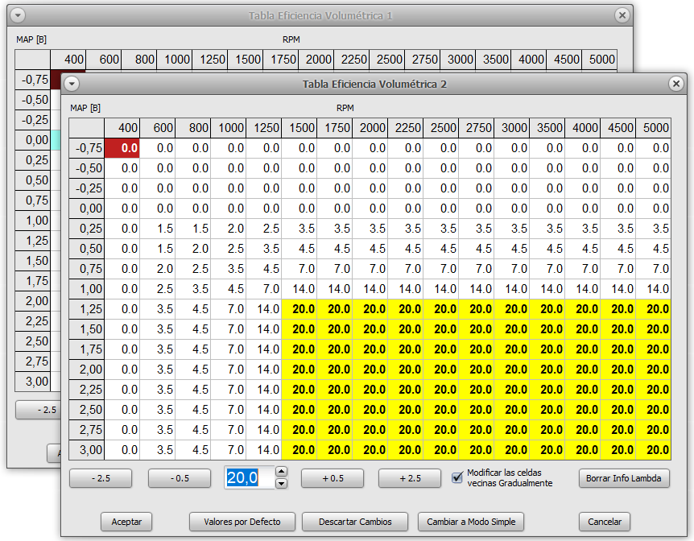Select 3.5 cell at MAP 0,25, RPM 5000
Viewport: 694px width, 541px height.
tap(653, 229)
